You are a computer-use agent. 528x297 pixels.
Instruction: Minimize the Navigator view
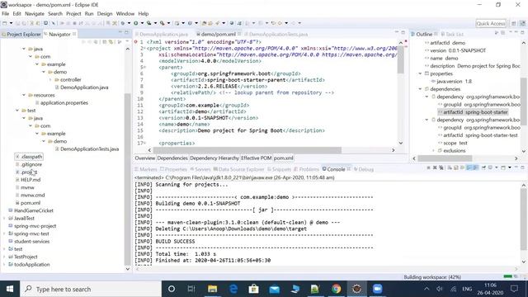(x=120, y=32)
